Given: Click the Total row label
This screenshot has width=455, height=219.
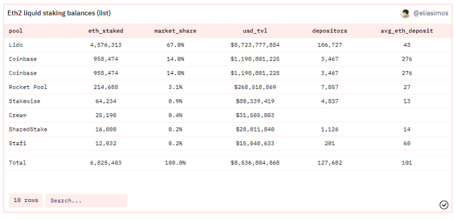Looking at the screenshot, I should (18, 163).
